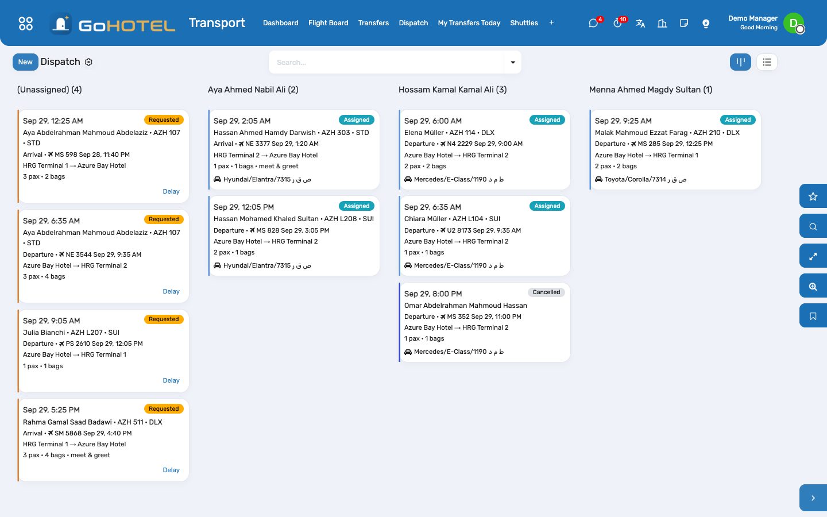
Task: Open the Transfers menu
Action: point(373,23)
